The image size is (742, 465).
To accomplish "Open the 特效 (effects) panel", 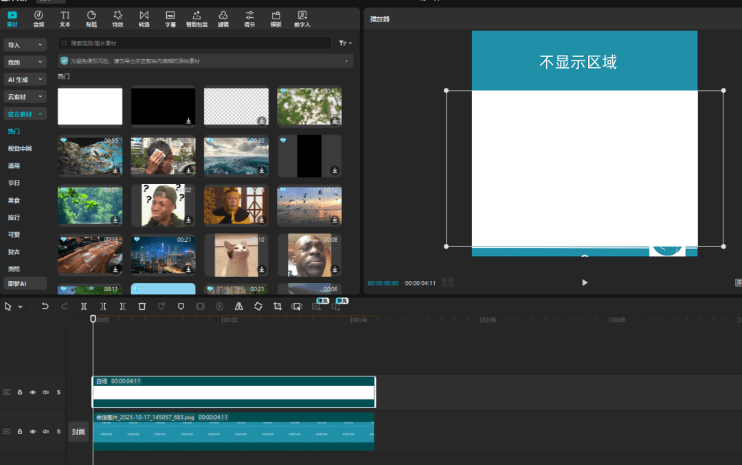I will [117, 19].
